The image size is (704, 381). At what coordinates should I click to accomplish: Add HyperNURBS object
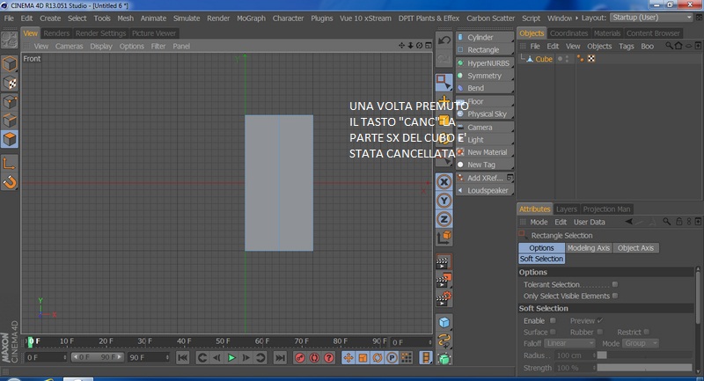click(485, 63)
